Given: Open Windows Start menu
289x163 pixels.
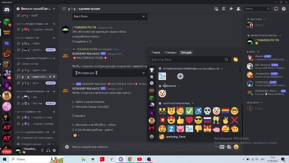Looking at the screenshot, I should point(5,159).
